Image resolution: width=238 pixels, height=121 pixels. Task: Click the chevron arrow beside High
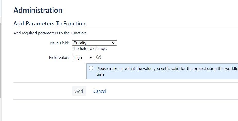(x=91, y=58)
